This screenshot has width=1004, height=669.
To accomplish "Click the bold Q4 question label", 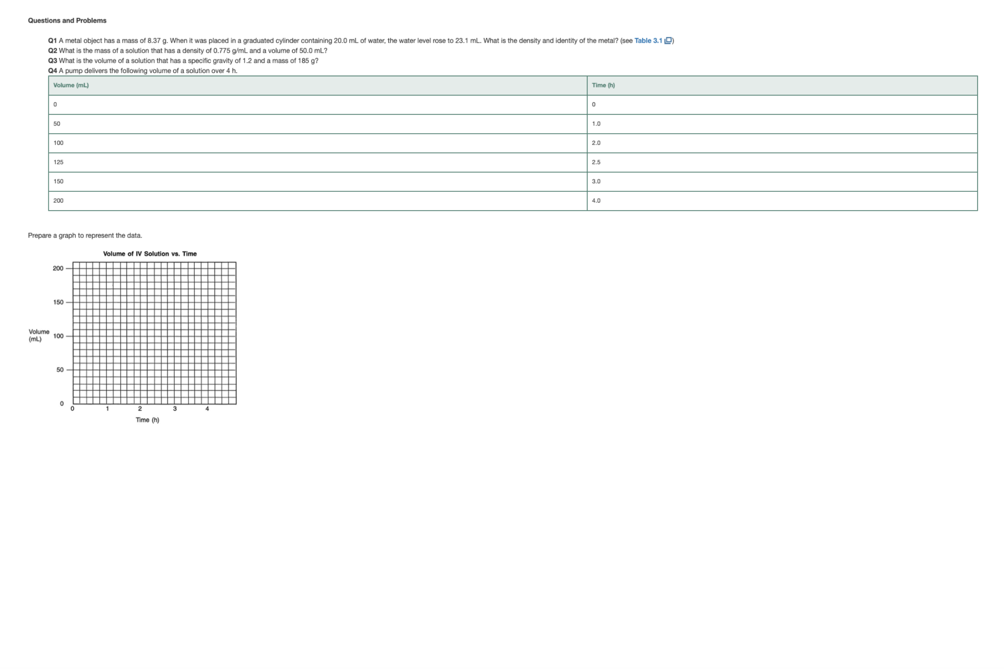I will [52, 71].
